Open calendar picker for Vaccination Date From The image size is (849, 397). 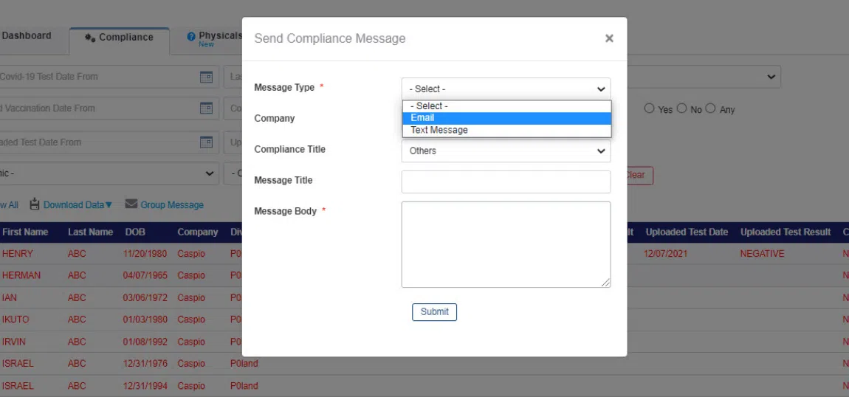(x=206, y=108)
